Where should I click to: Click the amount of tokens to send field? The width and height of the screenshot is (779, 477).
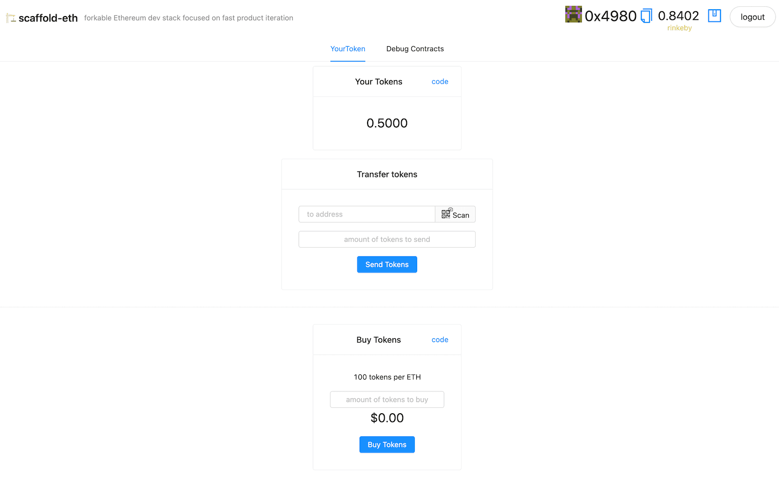tap(387, 239)
